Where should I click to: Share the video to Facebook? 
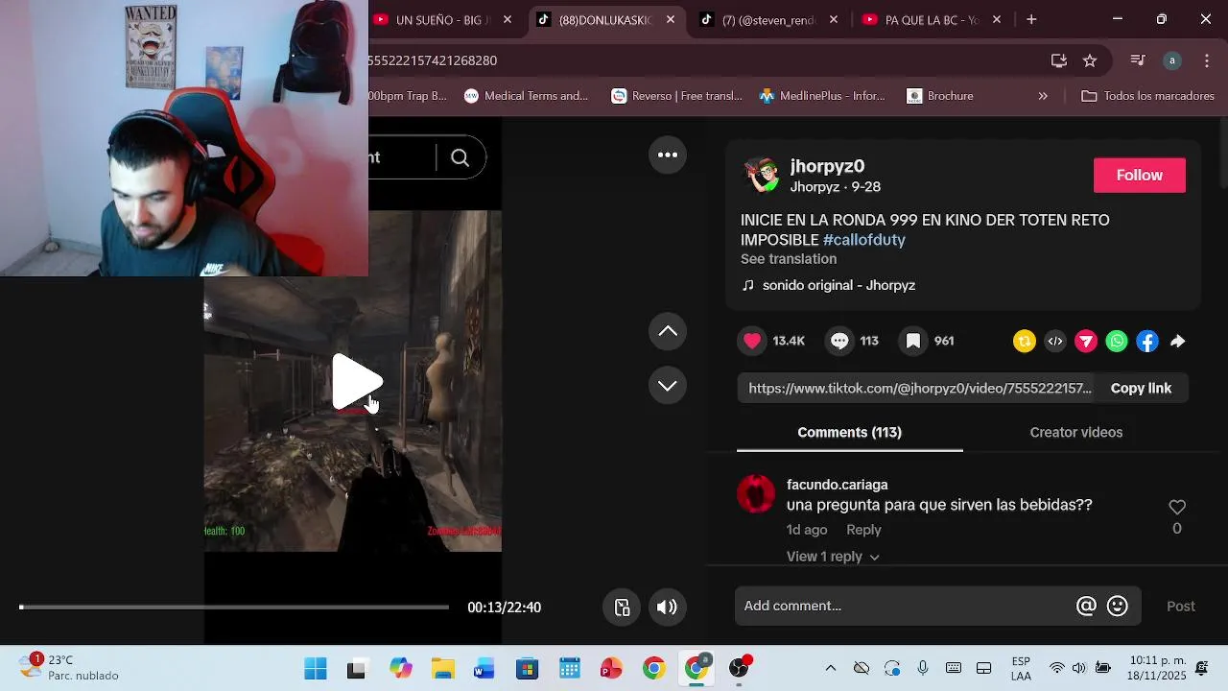pos(1147,341)
